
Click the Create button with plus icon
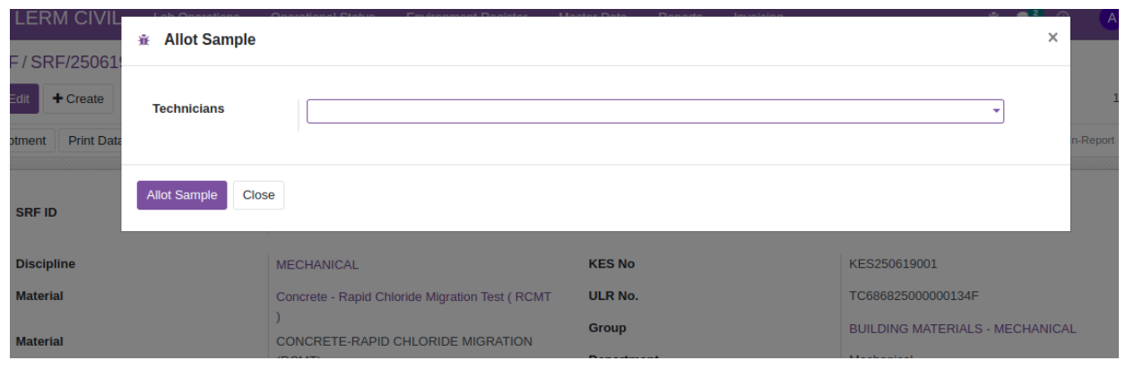(78, 99)
